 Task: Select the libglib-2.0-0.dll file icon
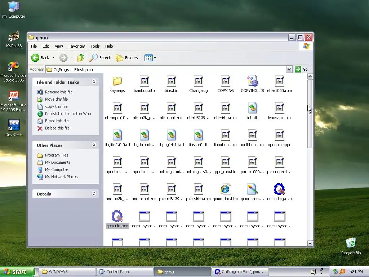tap(117, 135)
